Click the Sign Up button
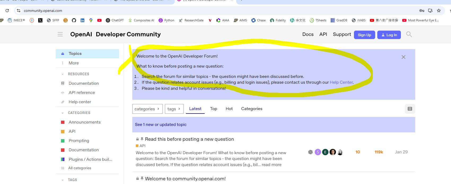 (x=364, y=35)
